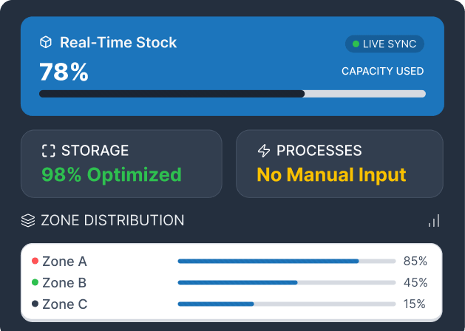Click the red dot next to Zone A

35,261
